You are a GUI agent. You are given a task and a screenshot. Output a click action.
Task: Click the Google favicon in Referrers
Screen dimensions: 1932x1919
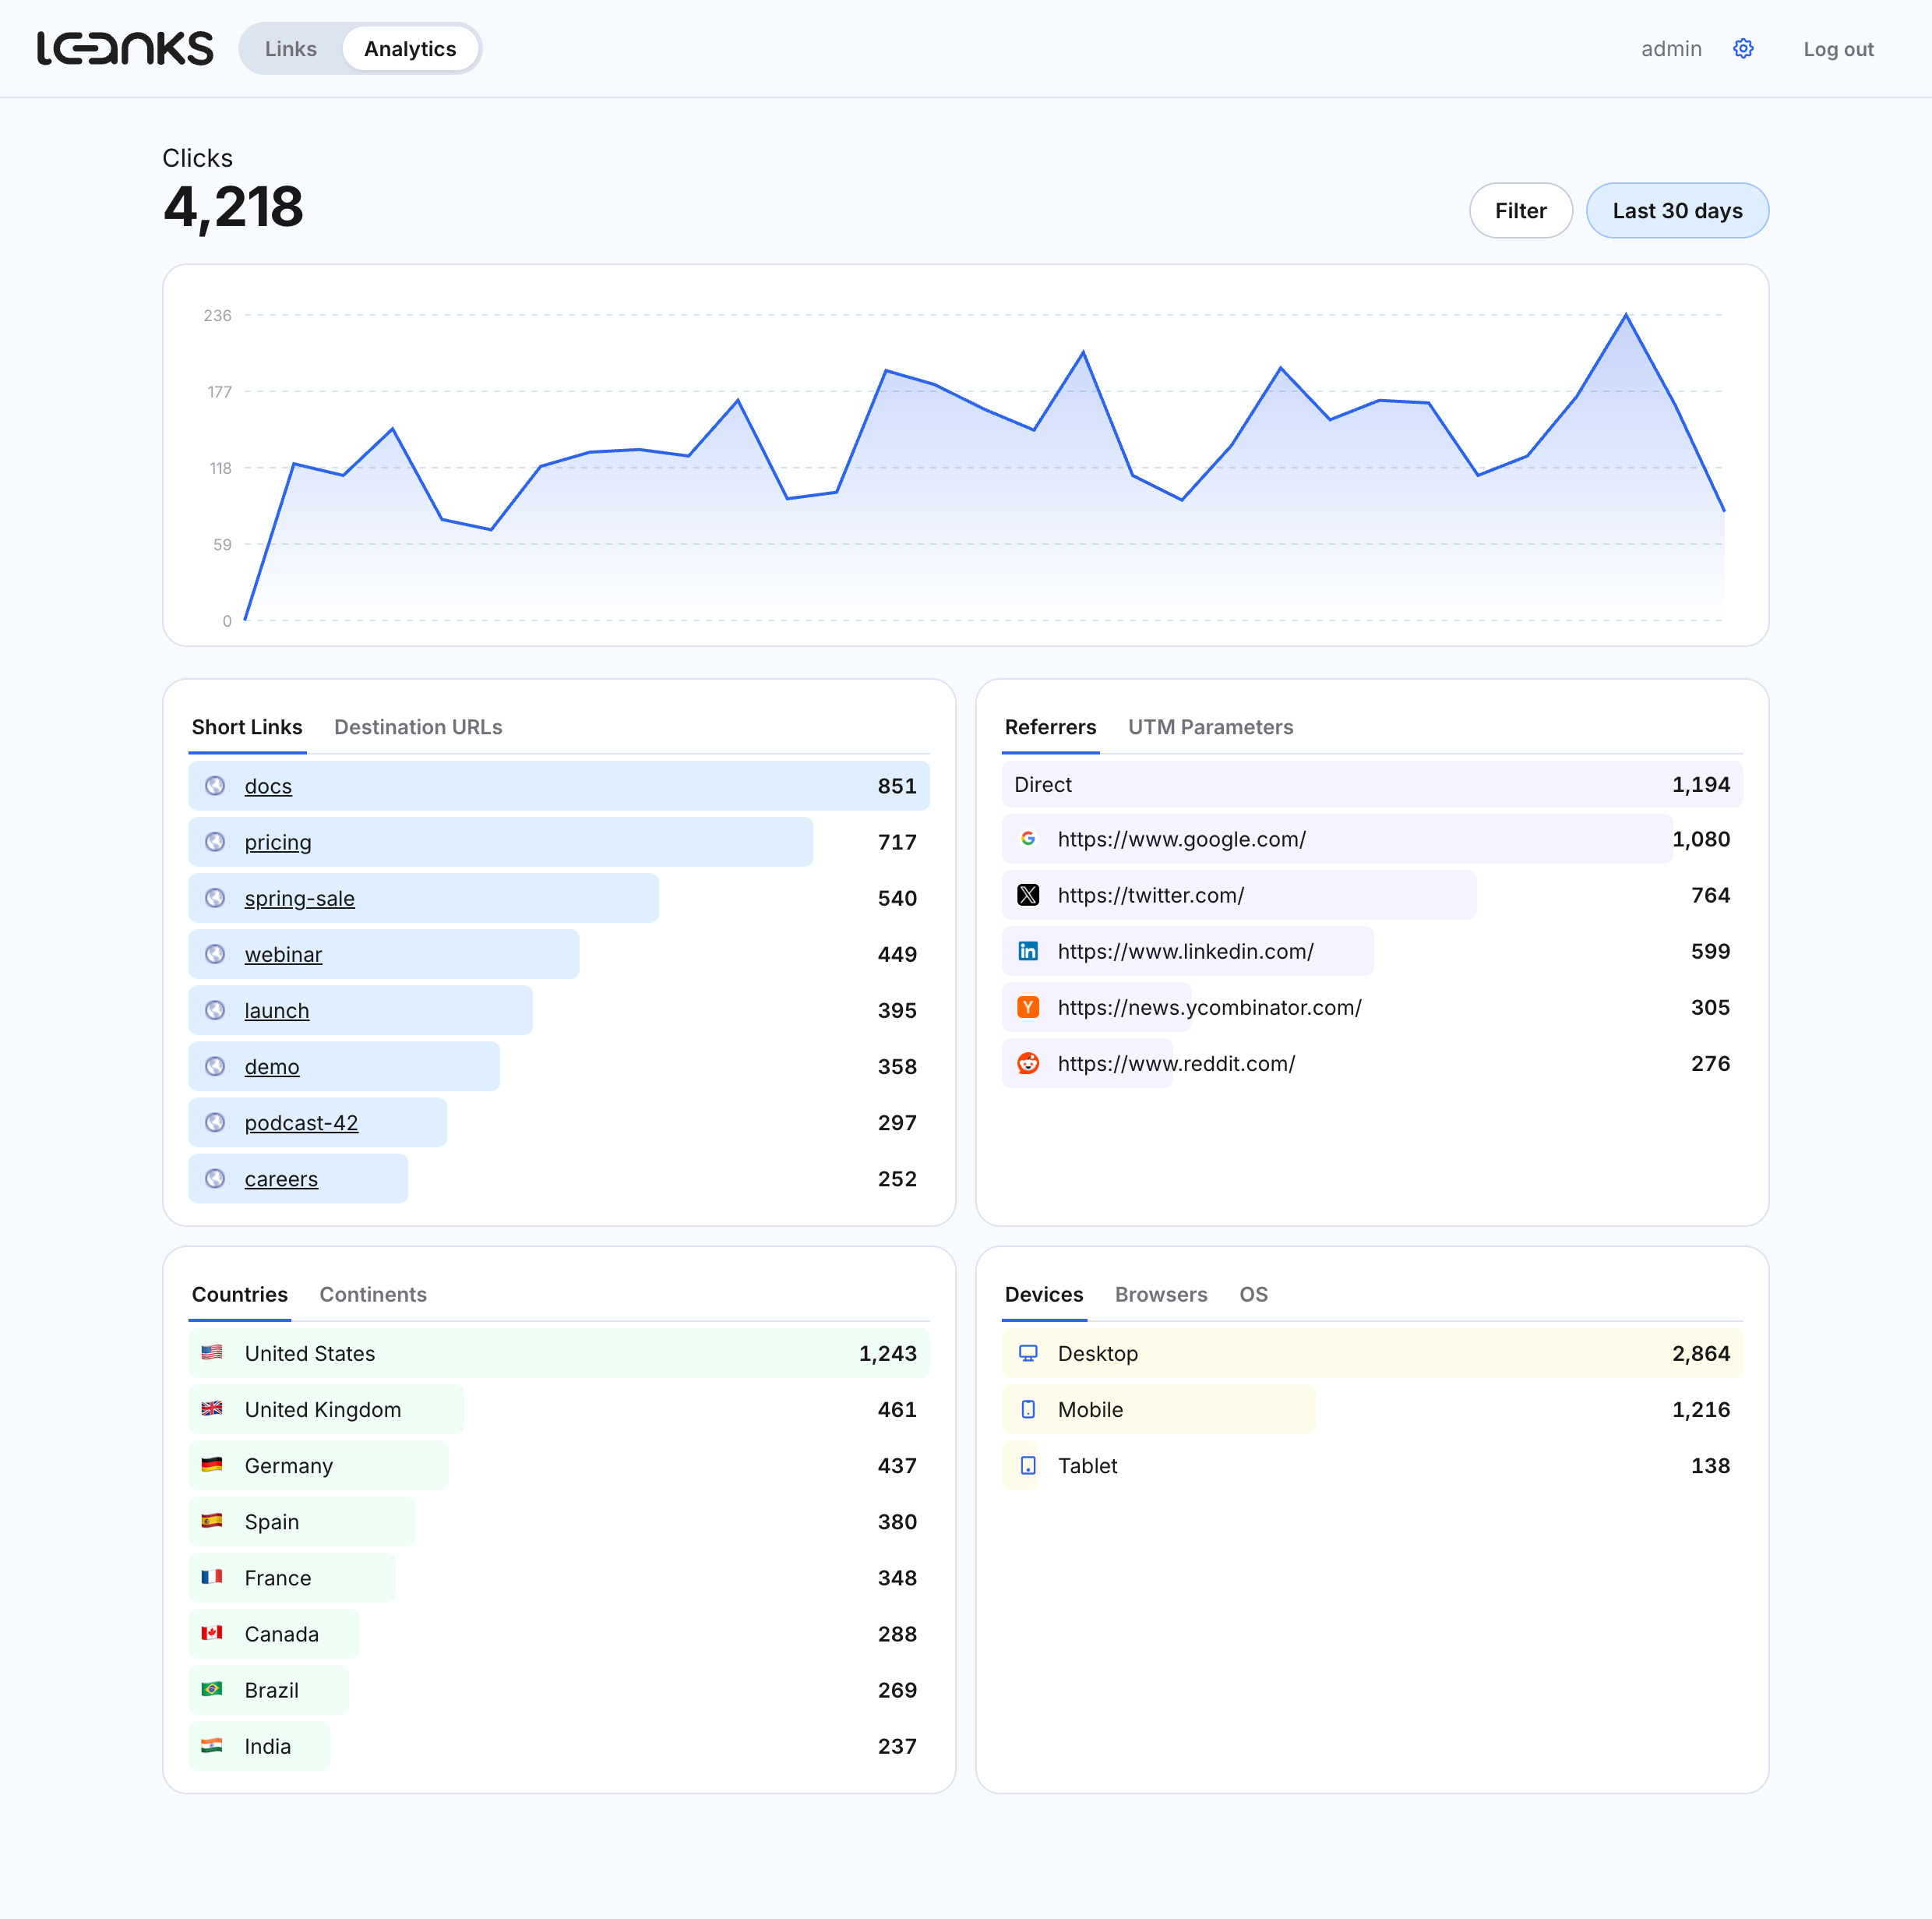[x=1028, y=839]
